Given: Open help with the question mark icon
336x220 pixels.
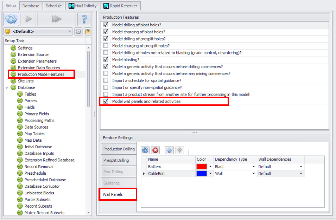Looking at the screenshot, I should point(84,19).
